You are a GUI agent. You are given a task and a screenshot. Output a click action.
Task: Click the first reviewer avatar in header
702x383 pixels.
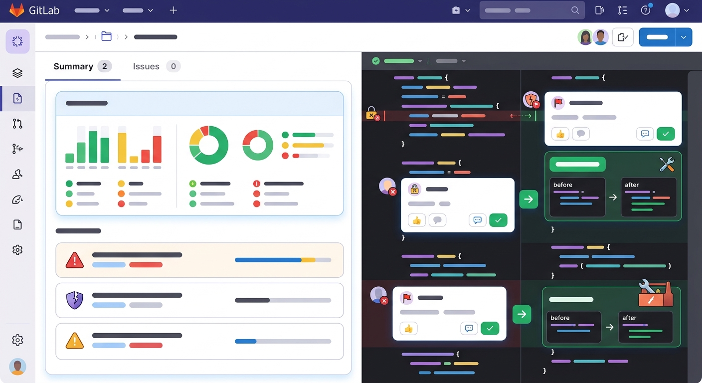point(585,37)
